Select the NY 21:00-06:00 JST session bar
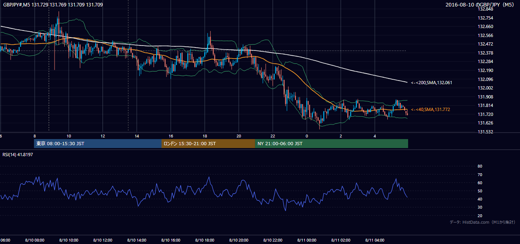This screenshot has width=520, height=244. pos(331,144)
